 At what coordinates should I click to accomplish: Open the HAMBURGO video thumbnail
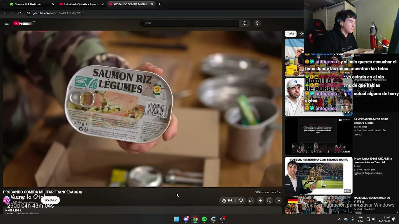(319, 205)
